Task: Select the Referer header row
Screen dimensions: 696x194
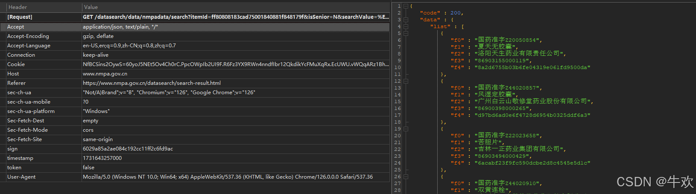Action: point(195,83)
